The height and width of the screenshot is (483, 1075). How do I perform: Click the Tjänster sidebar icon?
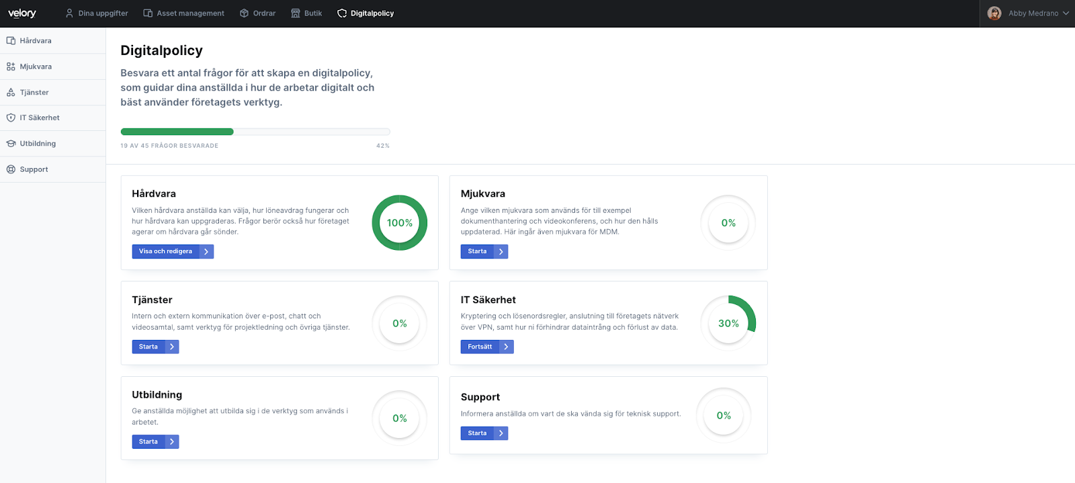point(11,93)
